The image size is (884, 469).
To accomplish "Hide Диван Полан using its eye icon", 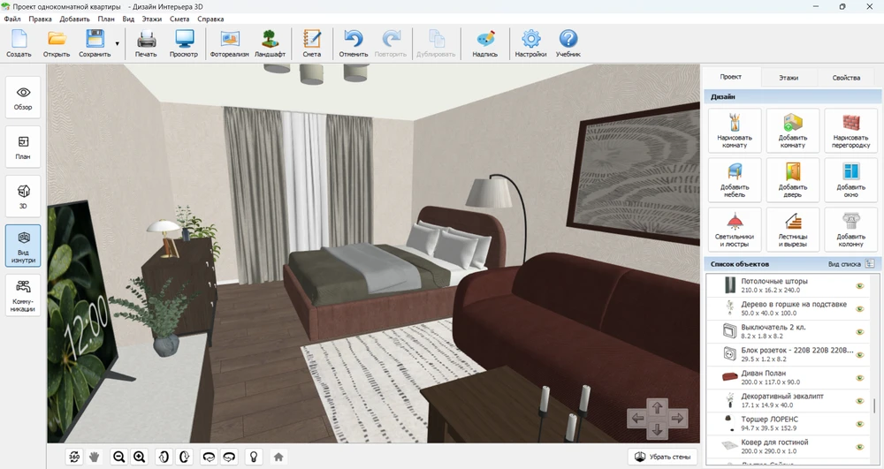I will [x=859, y=377].
